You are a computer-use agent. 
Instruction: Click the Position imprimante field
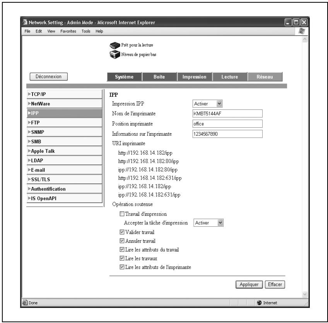[x=227, y=124]
